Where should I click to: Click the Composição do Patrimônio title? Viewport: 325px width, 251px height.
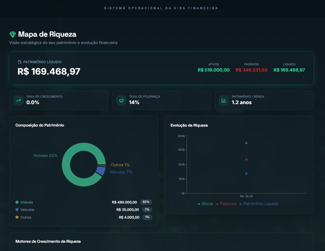click(40, 125)
